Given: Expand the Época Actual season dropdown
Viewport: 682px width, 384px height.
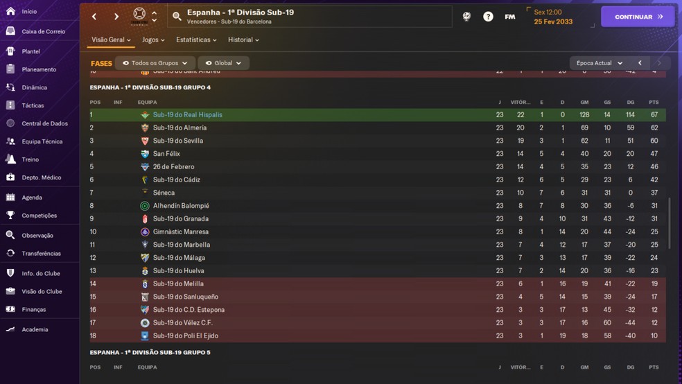Looking at the screenshot, I should 599,63.
